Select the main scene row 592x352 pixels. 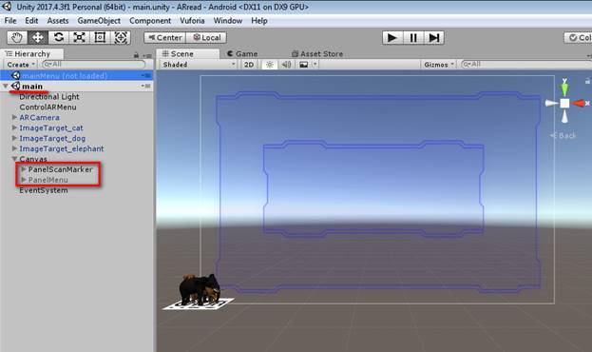coord(77,87)
